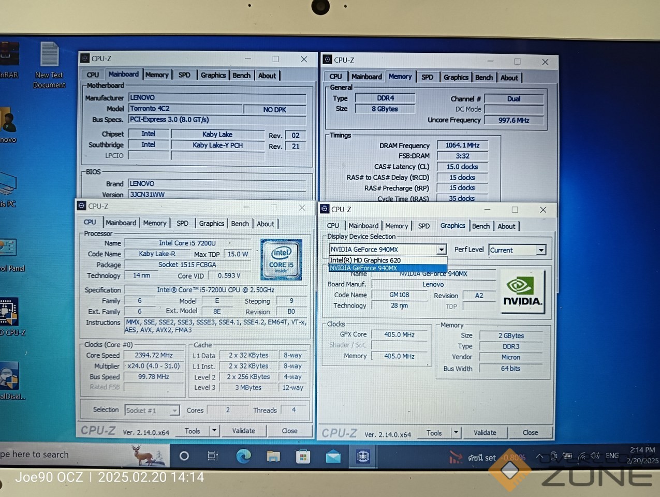660x497 pixels.
Task: Click the Code Name value Kaby Lake-R
Action: pos(157,254)
